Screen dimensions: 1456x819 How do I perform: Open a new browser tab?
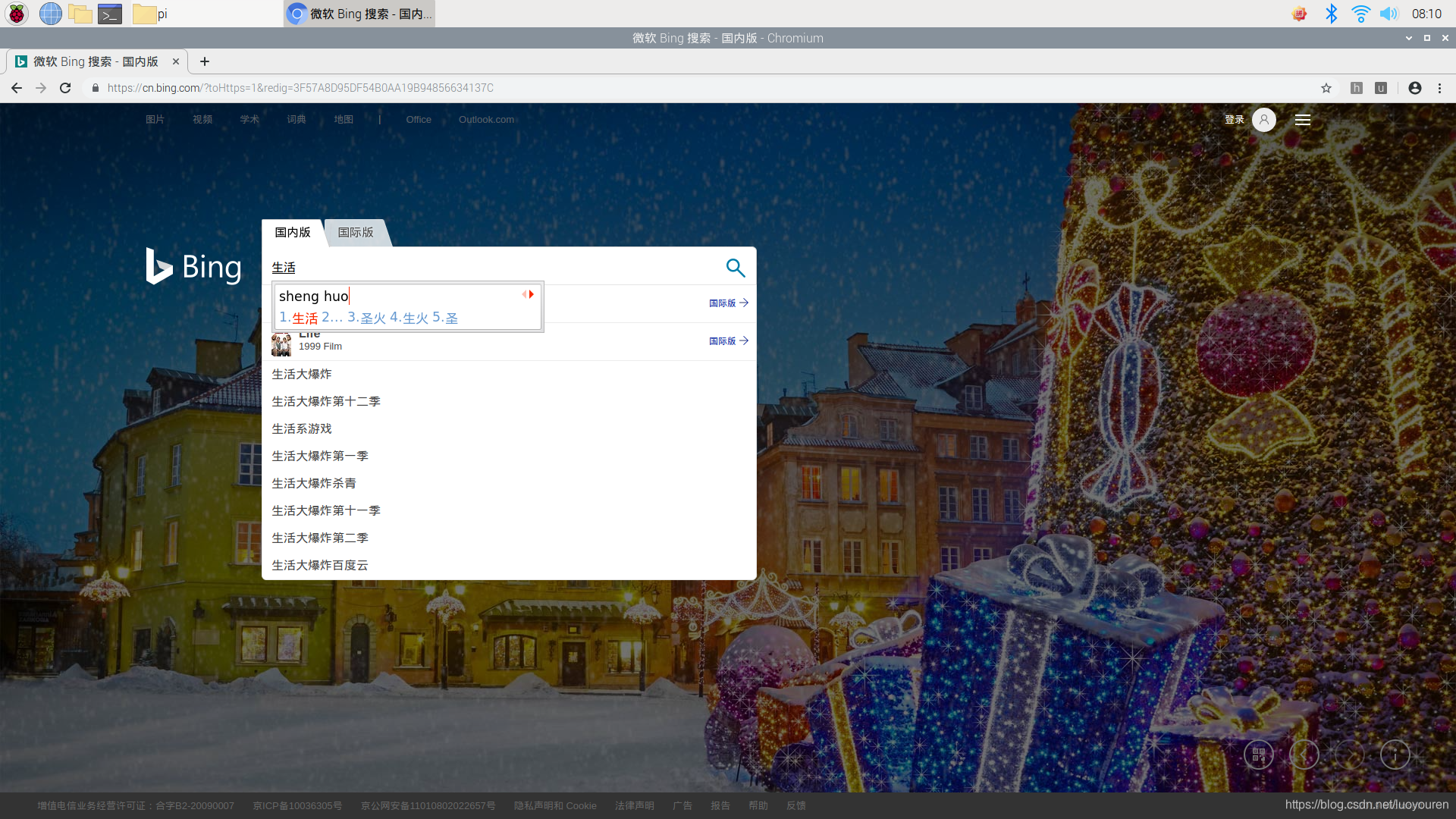[x=204, y=61]
